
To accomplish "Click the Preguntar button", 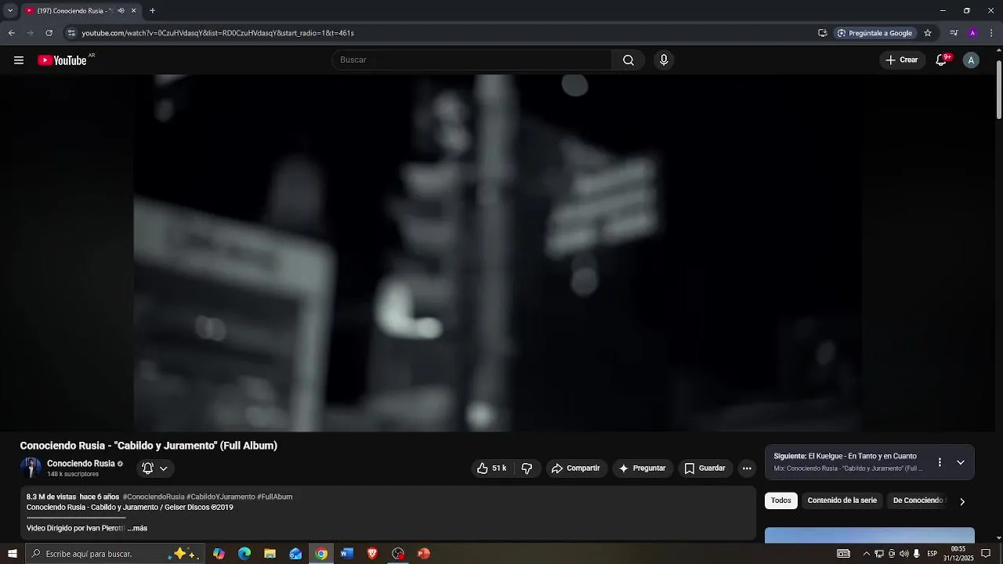I will (x=643, y=468).
